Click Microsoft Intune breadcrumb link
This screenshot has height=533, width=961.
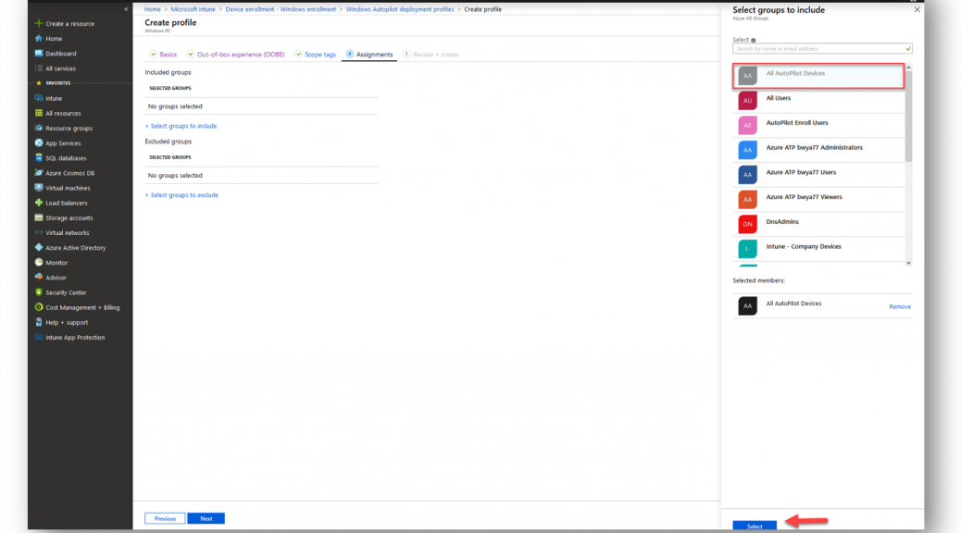click(x=193, y=9)
